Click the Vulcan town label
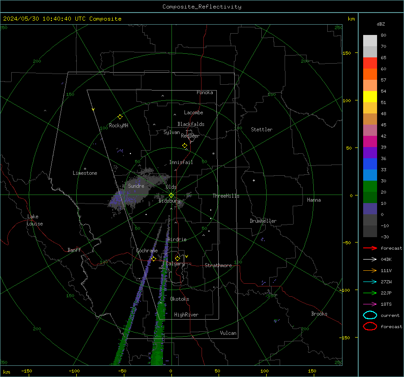 (228, 333)
